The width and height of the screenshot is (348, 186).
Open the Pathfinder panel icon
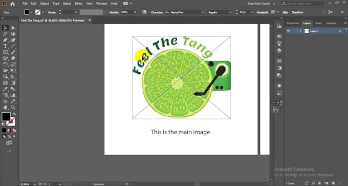[275, 110]
